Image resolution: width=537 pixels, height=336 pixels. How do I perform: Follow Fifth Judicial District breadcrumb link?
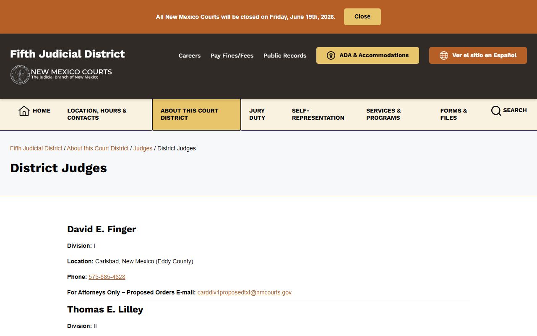click(x=36, y=148)
